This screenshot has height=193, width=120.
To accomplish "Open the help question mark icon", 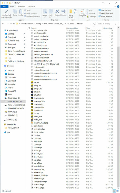I will coord(118,6).
